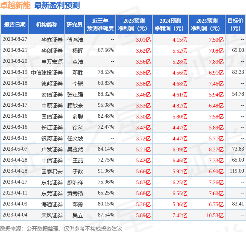Select the 近三年预测准确度 column header
This screenshot has height=232, width=246.
click(x=100, y=24)
